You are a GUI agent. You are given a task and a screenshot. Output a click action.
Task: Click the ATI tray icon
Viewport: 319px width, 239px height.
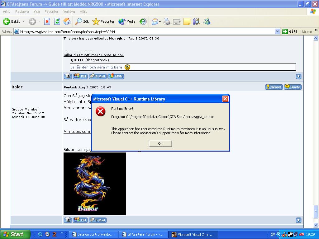tap(302, 235)
